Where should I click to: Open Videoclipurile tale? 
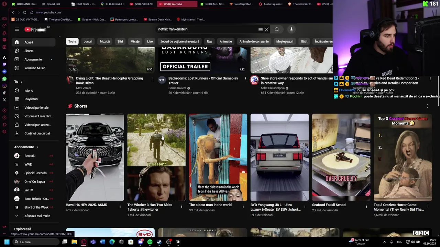(x=33, y=108)
